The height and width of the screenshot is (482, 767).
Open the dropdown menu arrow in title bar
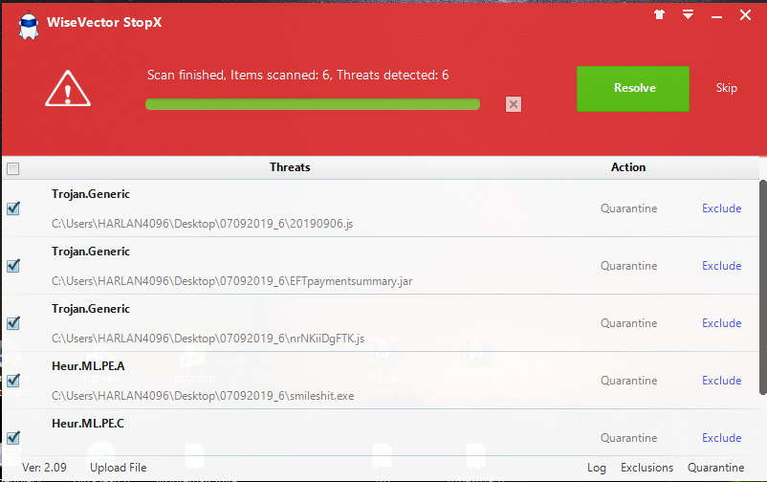click(x=688, y=14)
